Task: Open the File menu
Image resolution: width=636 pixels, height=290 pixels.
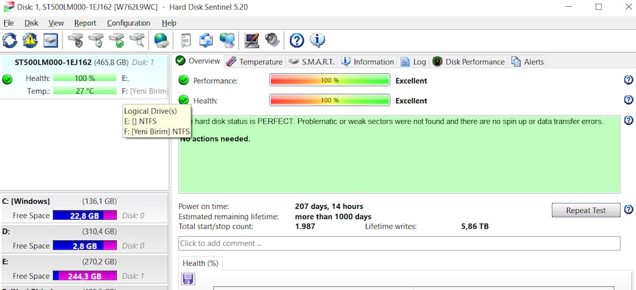Action: pyautogui.click(x=9, y=23)
